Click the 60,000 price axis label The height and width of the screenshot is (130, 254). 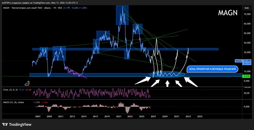click(247, 24)
